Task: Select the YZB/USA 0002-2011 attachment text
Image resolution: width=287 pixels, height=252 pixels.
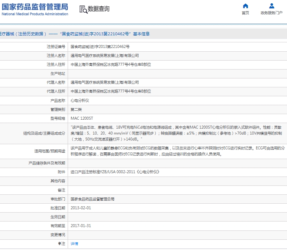Action: click(x=115, y=172)
